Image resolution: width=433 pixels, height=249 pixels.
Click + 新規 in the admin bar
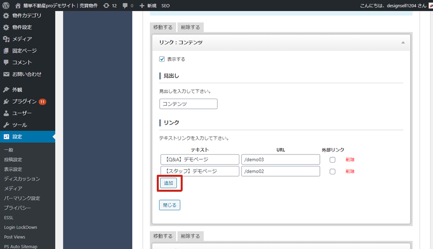click(148, 5)
